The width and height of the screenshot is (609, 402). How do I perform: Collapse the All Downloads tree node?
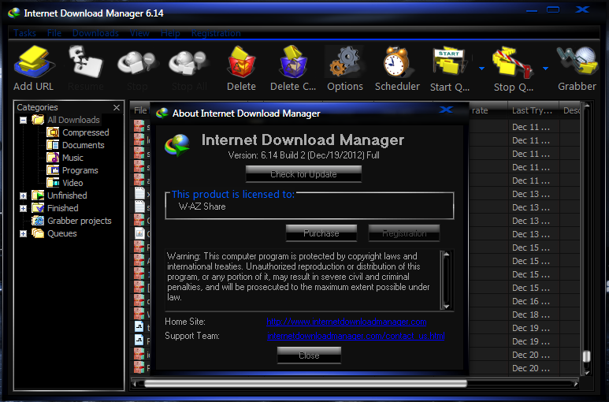24,120
